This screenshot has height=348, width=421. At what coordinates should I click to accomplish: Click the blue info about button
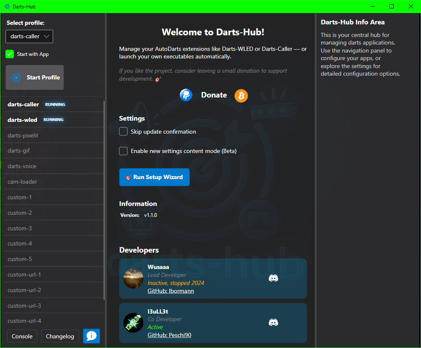[x=92, y=336]
